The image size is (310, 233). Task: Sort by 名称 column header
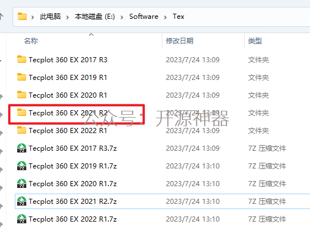(x=31, y=41)
